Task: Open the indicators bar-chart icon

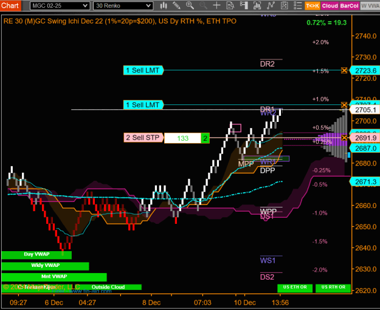Action: click(257, 5)
